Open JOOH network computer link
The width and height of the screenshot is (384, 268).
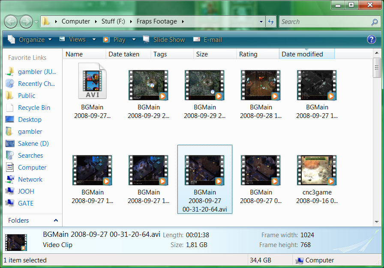click(20, 191)
